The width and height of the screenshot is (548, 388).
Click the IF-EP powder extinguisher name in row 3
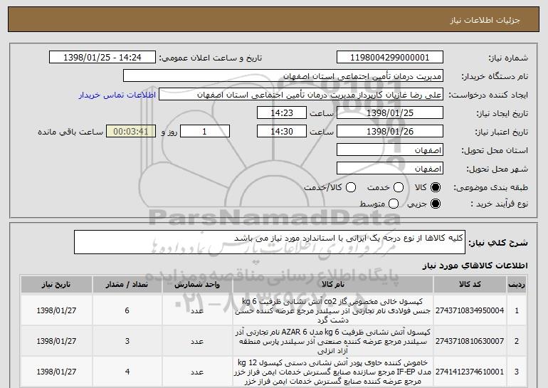click(333, 372)
